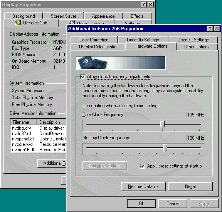Confirm with the OK button

tap(141, 203)
